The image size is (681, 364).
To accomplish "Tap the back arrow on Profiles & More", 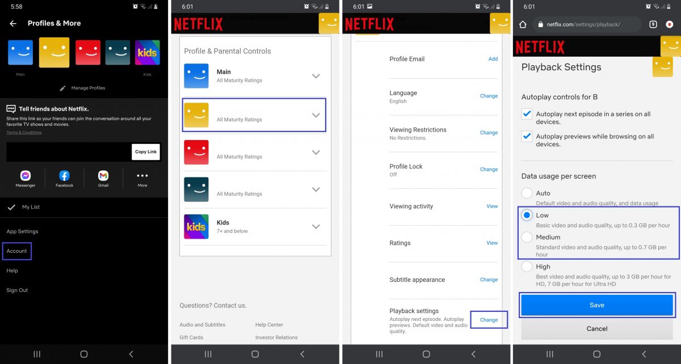I will [14, 23].
